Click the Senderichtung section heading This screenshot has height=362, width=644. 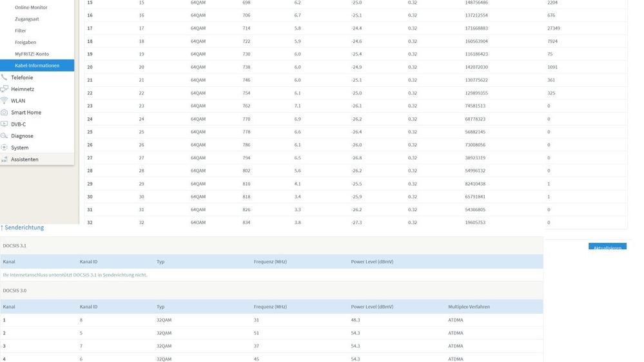point(24,227)
